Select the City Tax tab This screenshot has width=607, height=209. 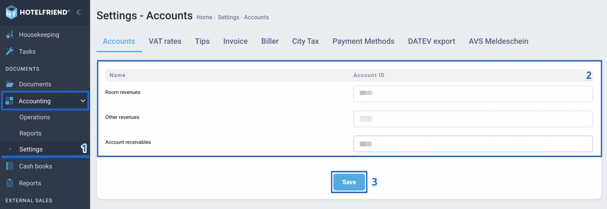305,41
